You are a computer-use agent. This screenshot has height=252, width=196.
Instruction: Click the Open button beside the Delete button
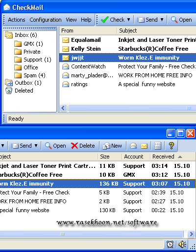(x=55, y=146)
